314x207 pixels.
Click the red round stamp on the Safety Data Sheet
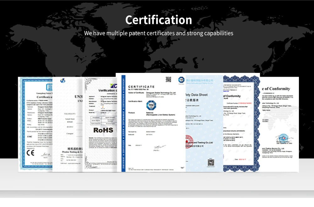point(189,141)
